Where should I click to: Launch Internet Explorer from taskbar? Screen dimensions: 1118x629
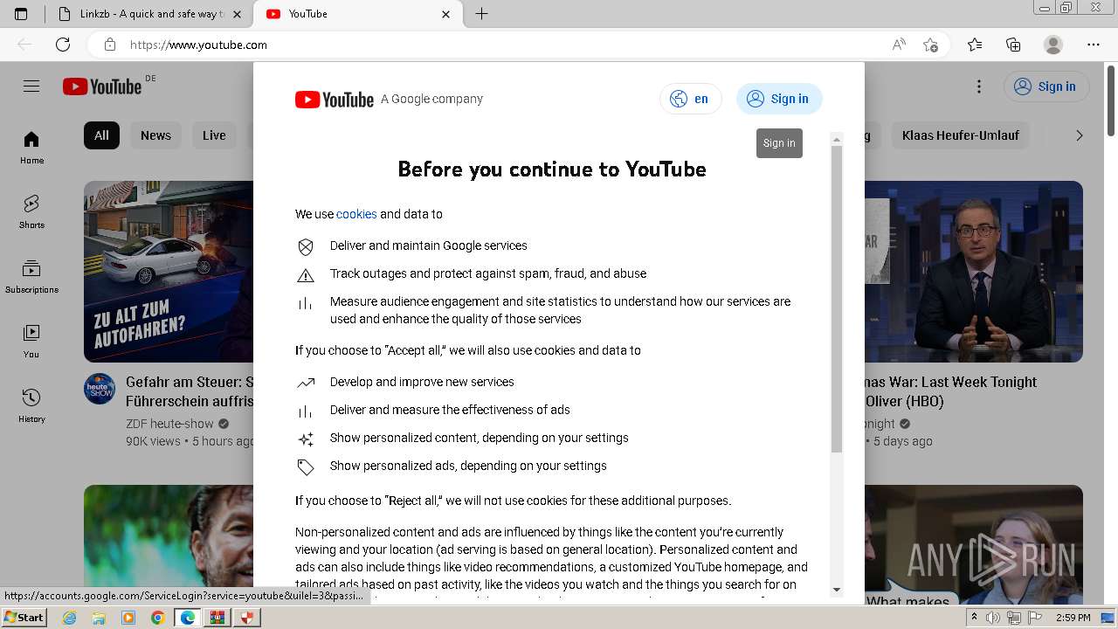[69, 618]
